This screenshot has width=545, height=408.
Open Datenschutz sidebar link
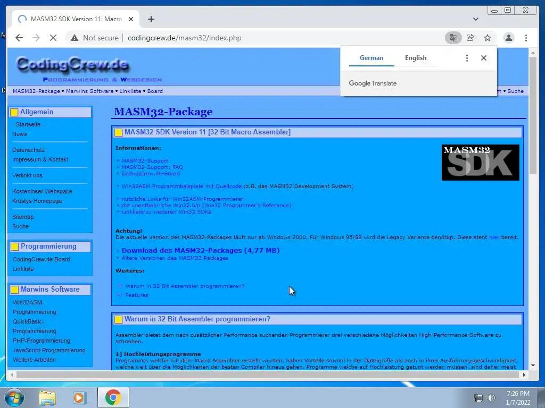29,150
